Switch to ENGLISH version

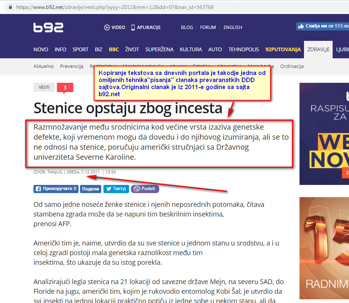(x=233, y=27)
